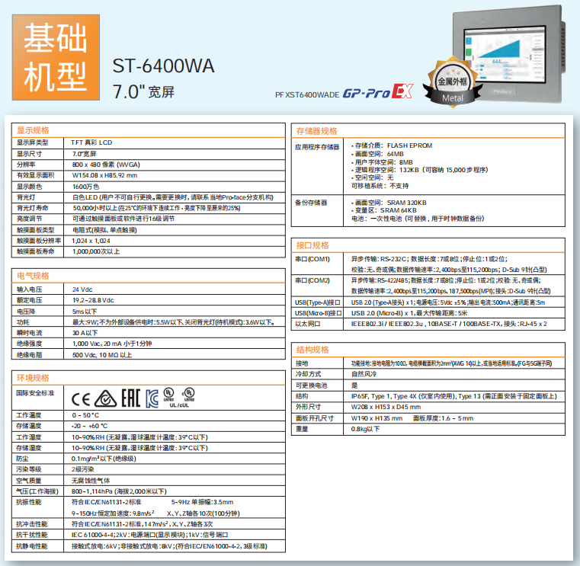
Task: Click the 电气规格 section header
Action: click(x=33, y=276)
